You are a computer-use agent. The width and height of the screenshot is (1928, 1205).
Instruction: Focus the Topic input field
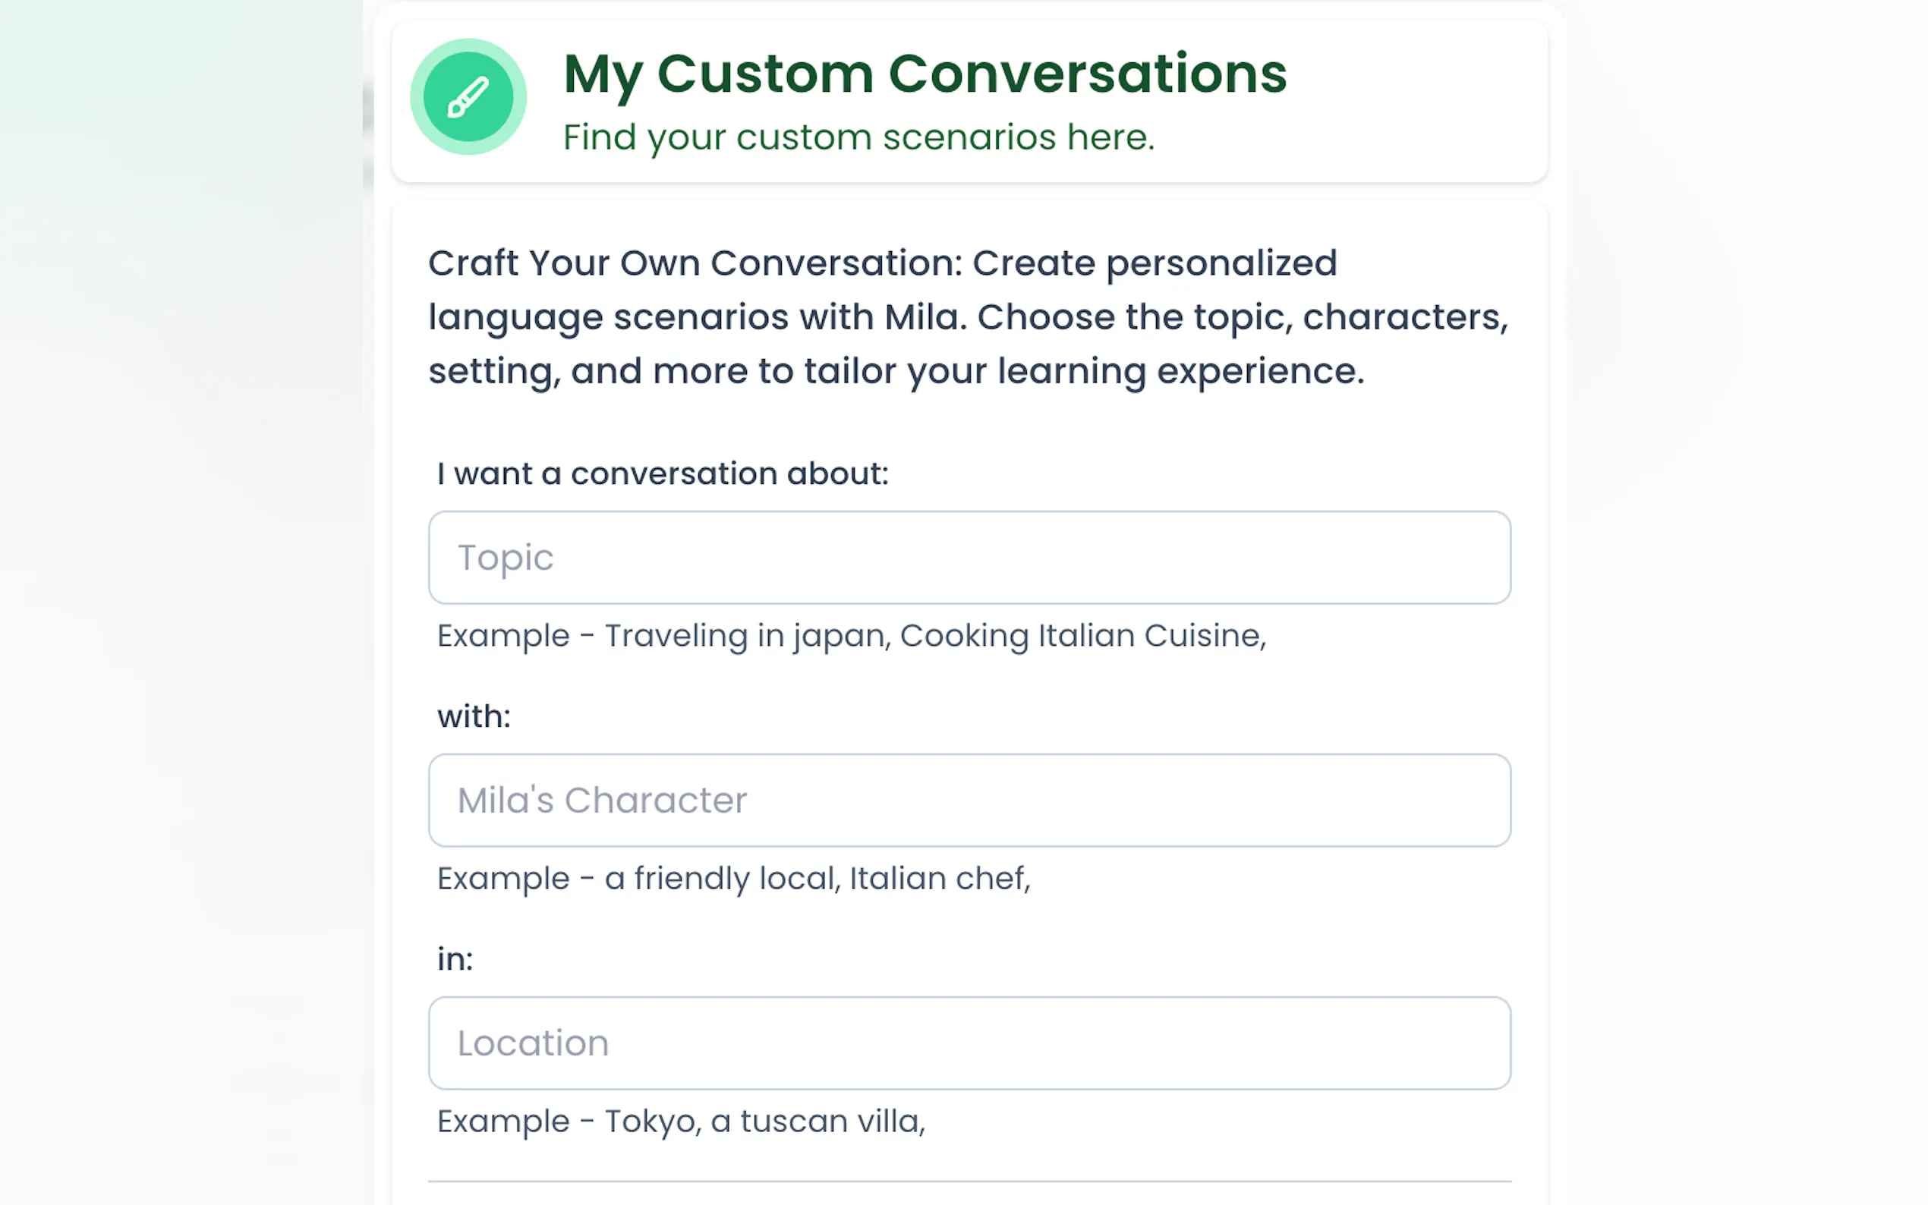pos(969,557)
